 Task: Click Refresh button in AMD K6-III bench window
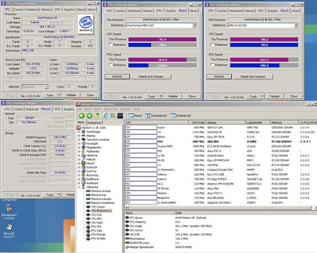[219, 76]
